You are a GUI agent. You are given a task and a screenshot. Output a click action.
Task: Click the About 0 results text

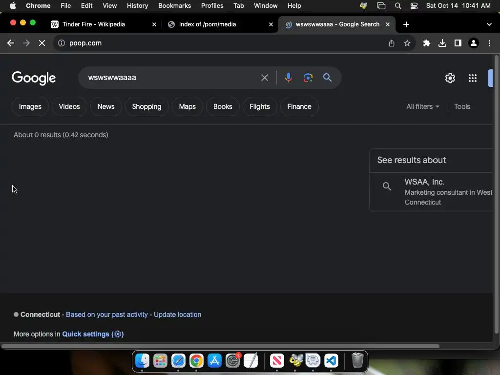coord(61,135)
